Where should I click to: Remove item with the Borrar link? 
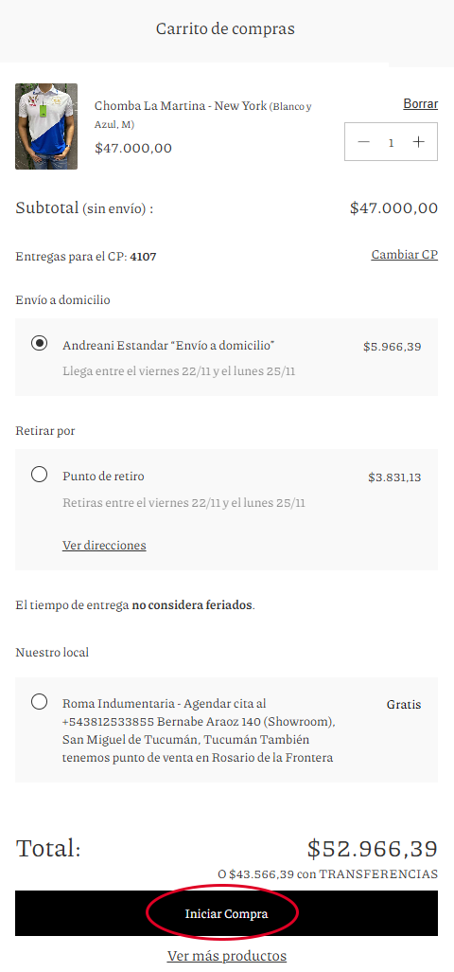tap(421, 103)
